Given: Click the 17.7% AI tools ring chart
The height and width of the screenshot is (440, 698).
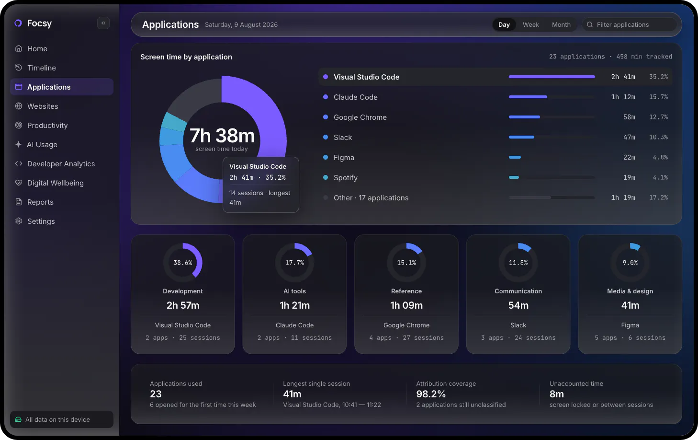Looking at the screenshot, I should pos(294,263).
